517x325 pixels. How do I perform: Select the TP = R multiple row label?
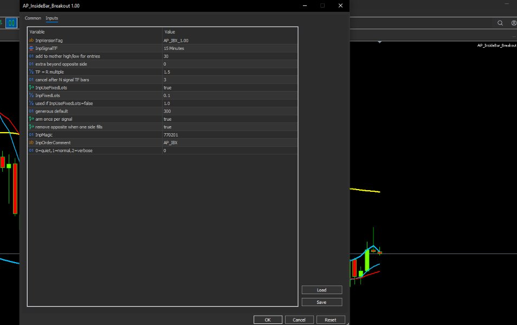click(49, 72)
